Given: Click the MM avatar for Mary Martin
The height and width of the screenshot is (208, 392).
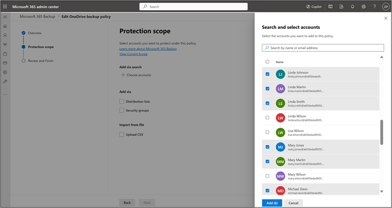Looking at the screenshot, I should coord(281,162).
